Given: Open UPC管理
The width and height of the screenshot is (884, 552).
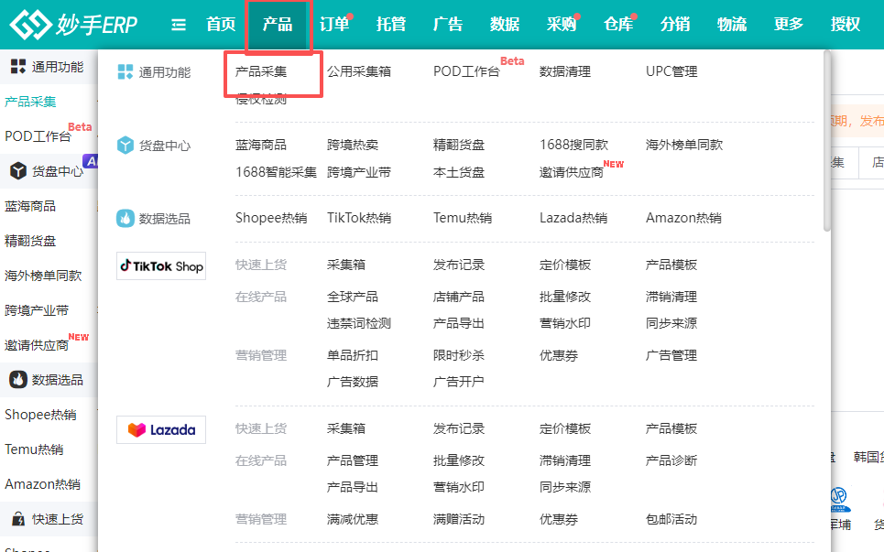Looking at the screenshot, I should 671,71.
